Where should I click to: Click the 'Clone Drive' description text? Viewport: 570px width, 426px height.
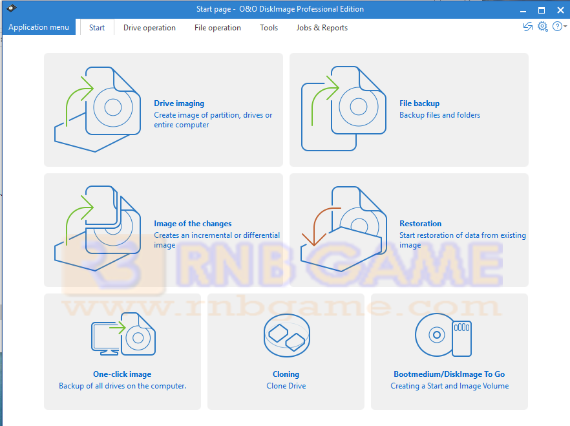286,386
